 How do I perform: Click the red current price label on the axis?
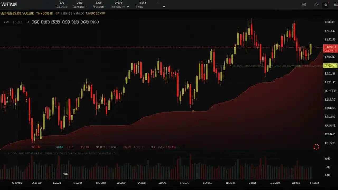tap(330, 48)
